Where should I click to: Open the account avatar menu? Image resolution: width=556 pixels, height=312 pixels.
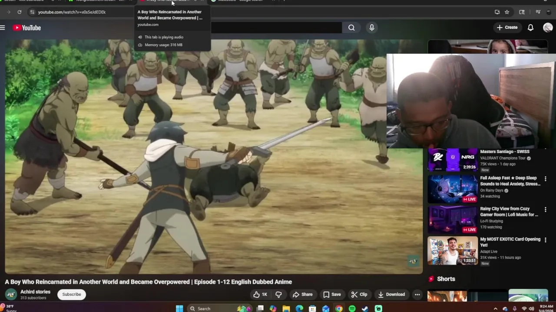click(548, 28)
